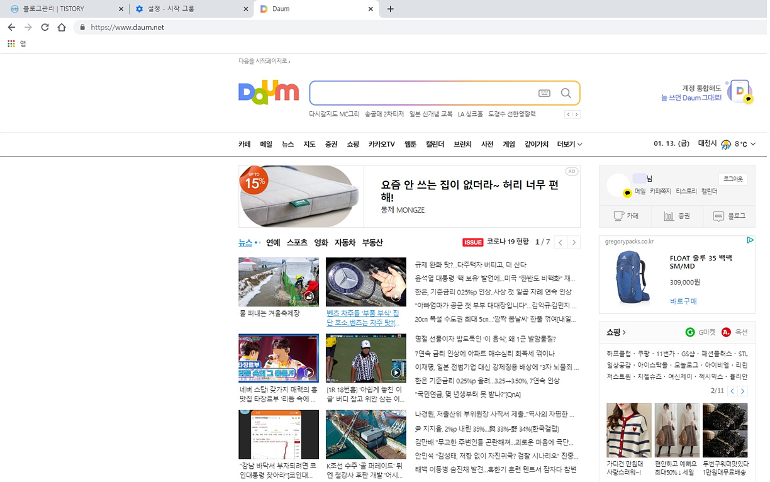Click the 증권 chart icon shortcut
The image size is (770, 482).
click(x=669, y=216)
